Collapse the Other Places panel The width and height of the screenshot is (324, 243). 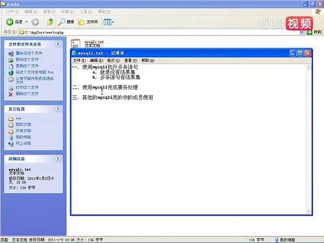coord(58,108)
